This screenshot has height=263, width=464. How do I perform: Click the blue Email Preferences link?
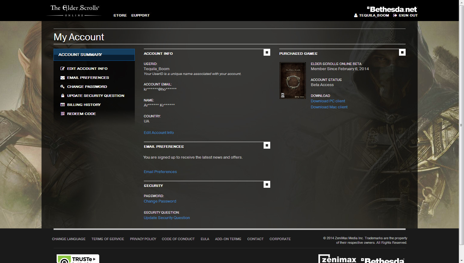pos(160,172)
